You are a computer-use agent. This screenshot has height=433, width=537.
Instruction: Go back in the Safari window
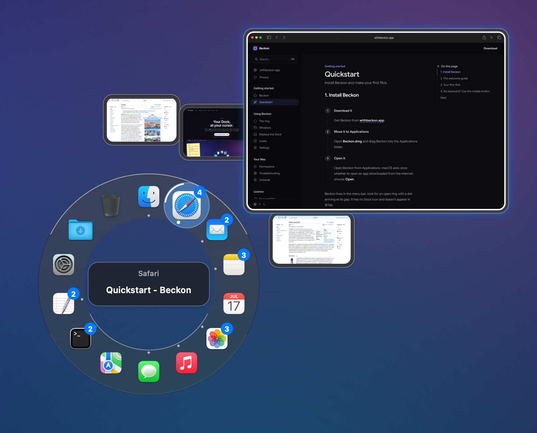(x=276, y=37)
